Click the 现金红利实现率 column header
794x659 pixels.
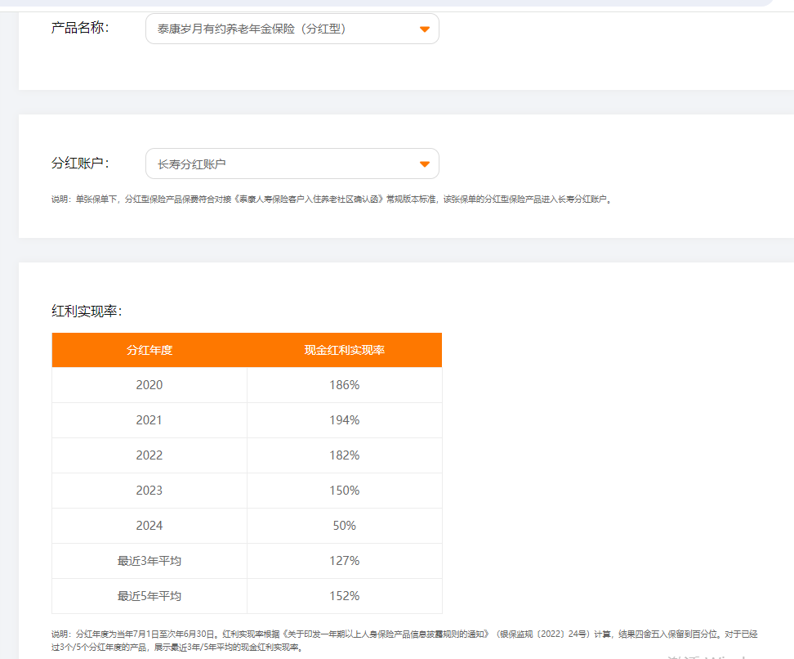point(344,350)
